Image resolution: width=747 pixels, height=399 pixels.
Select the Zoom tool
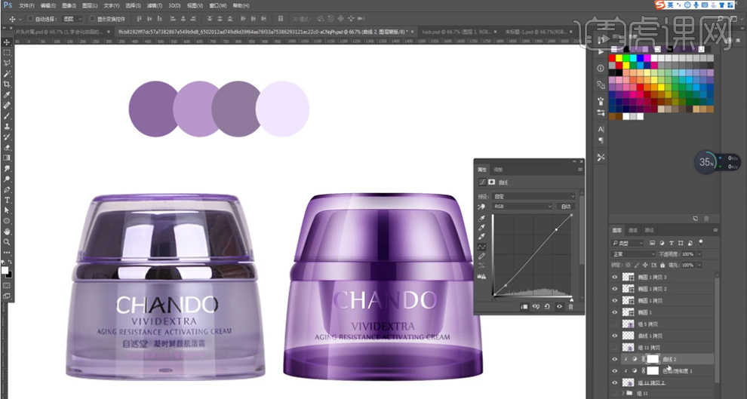(x=7, y=242)
